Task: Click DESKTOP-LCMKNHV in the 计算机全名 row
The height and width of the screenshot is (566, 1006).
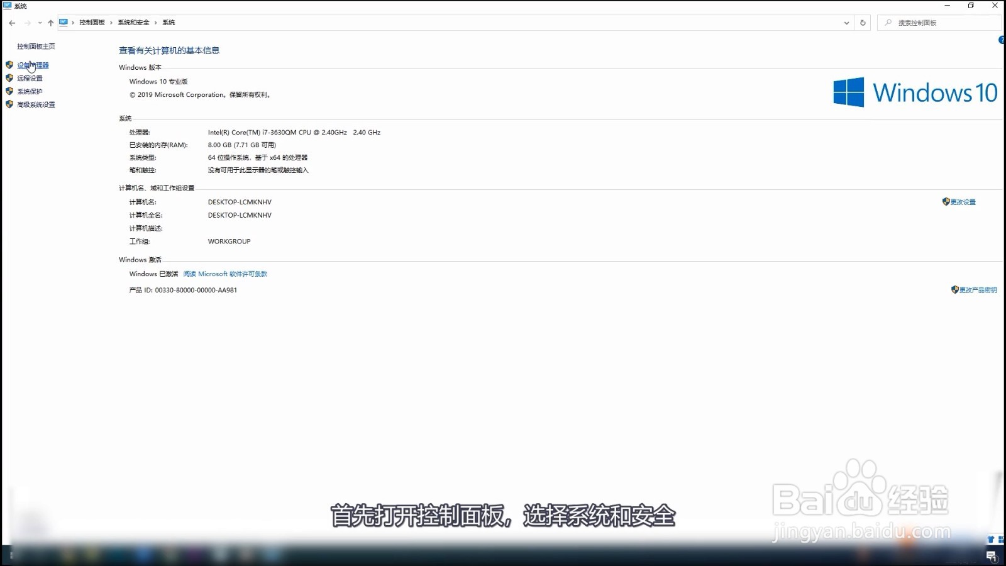Action: 240,216
